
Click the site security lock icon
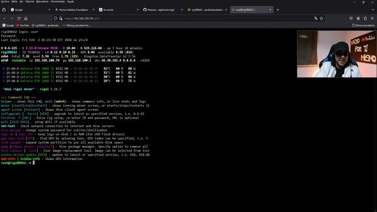(x=61, y=18)
